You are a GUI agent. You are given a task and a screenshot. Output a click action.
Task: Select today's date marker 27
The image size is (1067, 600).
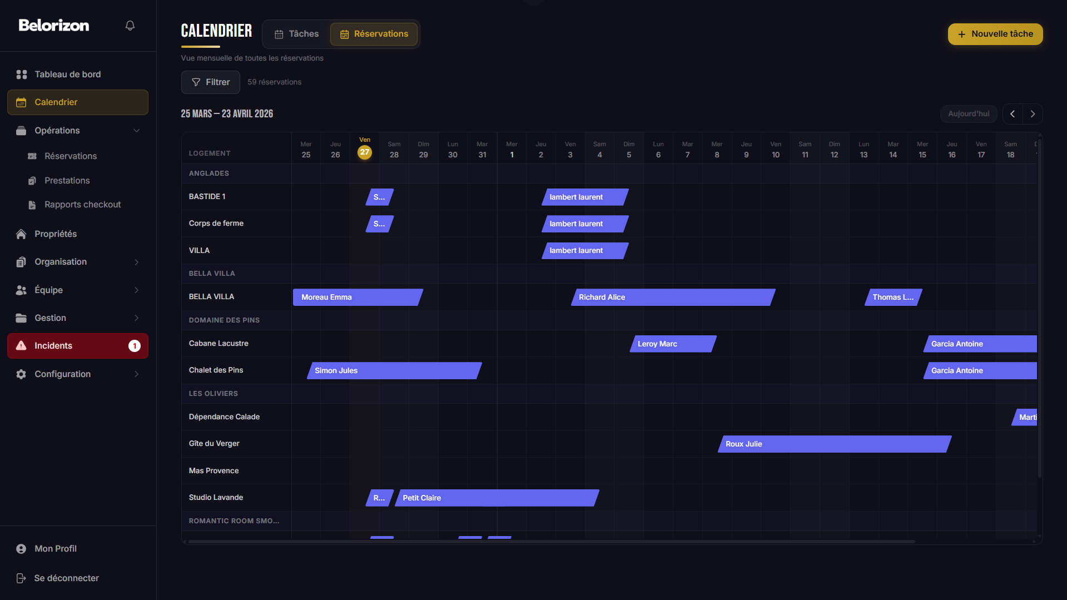pyautogui.click(x=365, y=152)
